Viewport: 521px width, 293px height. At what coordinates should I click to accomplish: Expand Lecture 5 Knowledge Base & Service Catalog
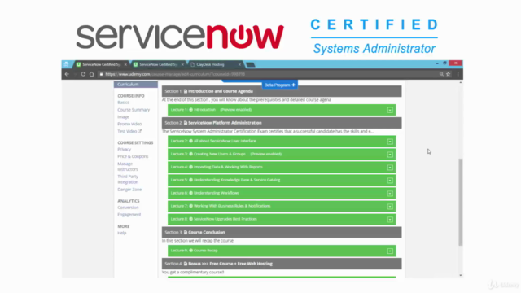(x=390, y=181)
